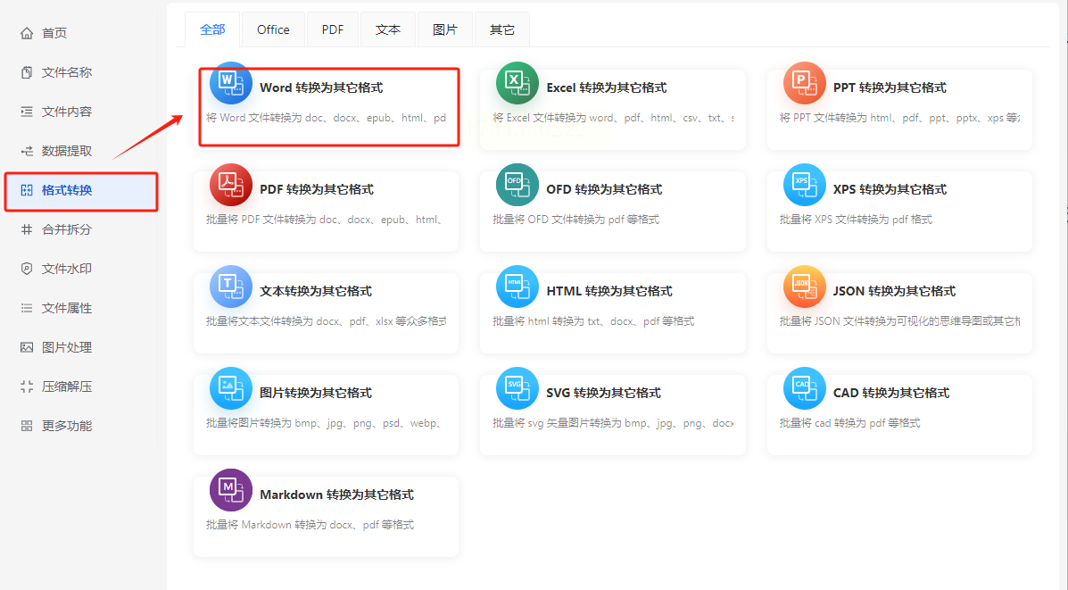Click the 合并拆分 hash icon

click(x=27, y=229)
